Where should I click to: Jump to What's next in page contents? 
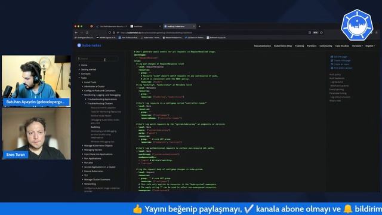[335, 101]
